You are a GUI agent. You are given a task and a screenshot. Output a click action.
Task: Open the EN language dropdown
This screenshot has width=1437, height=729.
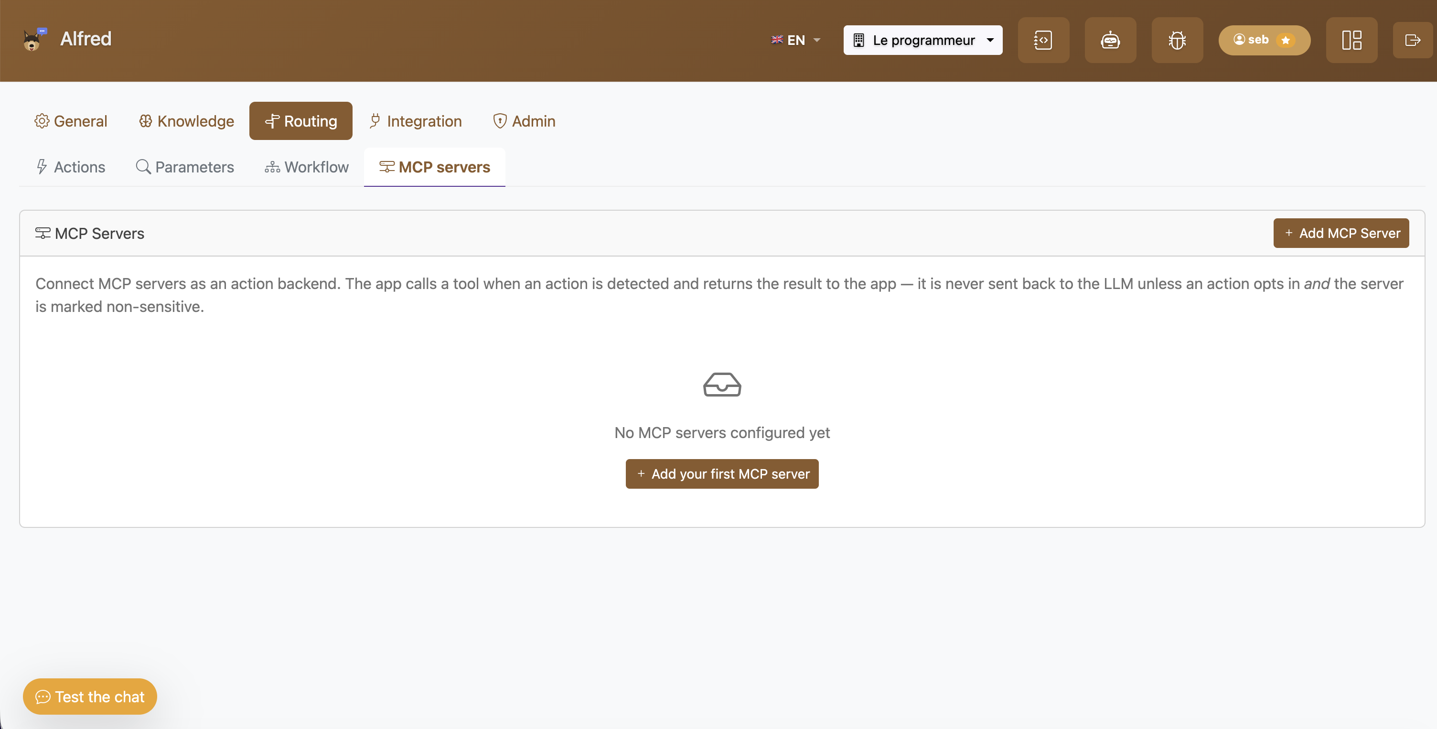795,40
